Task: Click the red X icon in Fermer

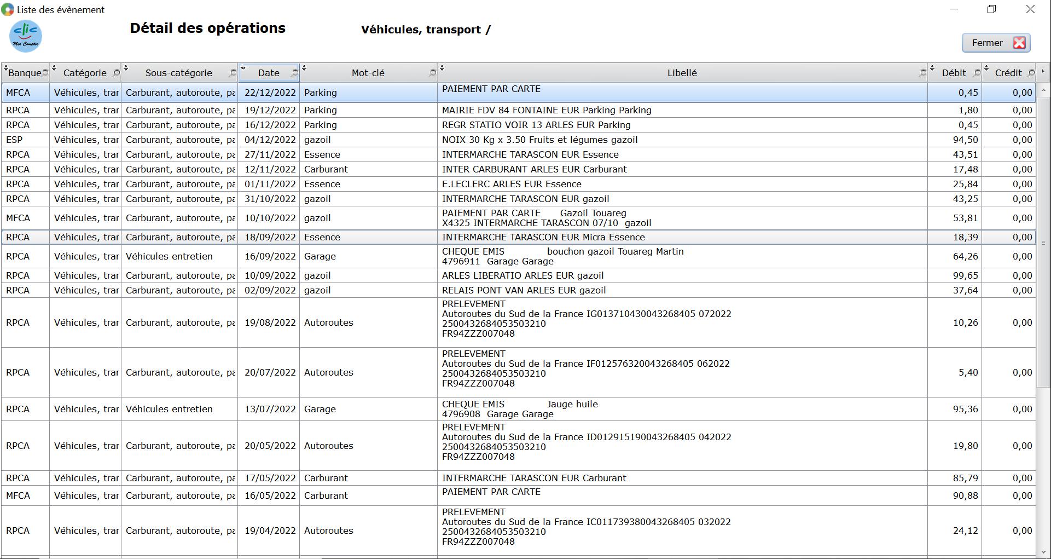Action: click(1019, 43)
